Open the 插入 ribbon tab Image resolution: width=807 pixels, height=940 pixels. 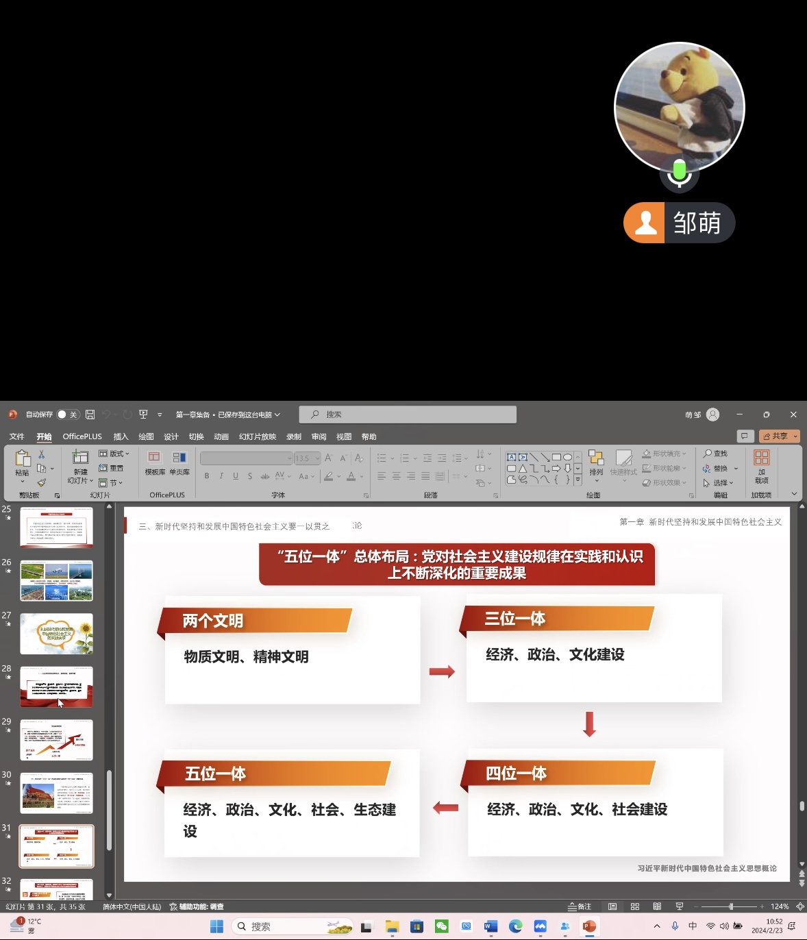[121, 436]
